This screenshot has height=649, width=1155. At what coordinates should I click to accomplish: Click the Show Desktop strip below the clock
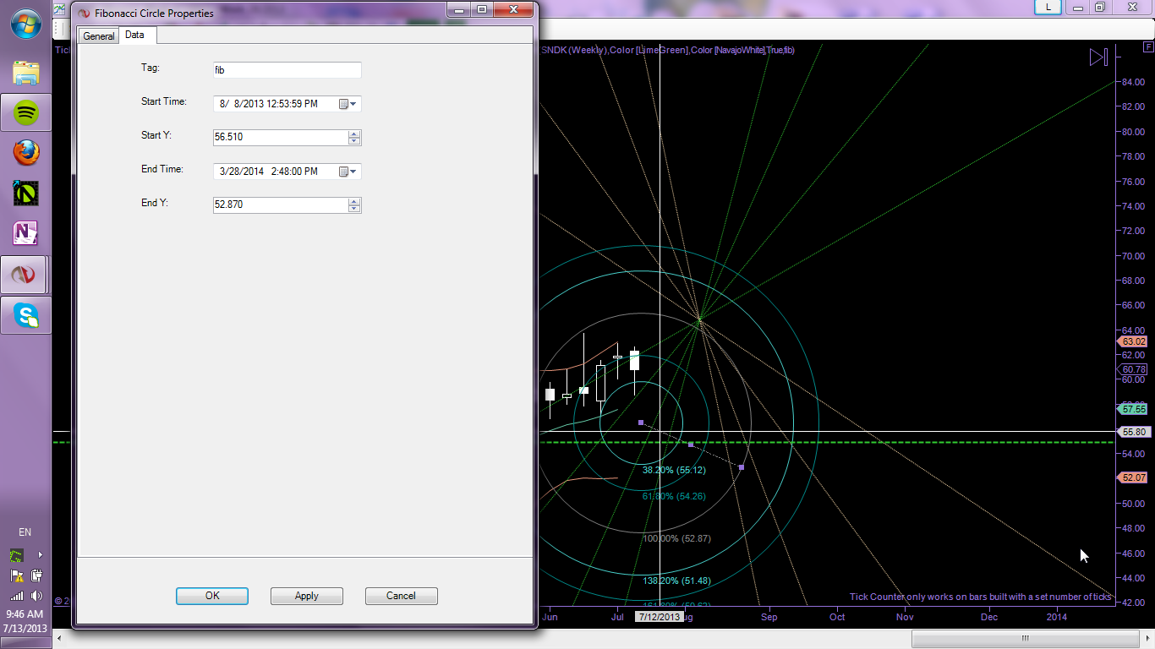(25, 643)
